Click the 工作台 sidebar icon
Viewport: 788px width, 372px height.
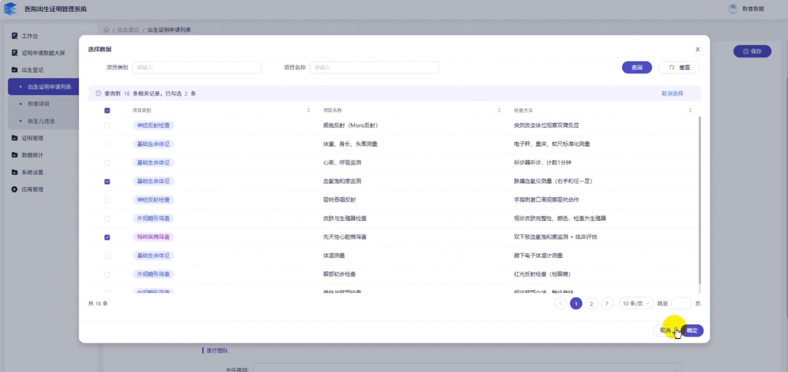click(15, 36)
